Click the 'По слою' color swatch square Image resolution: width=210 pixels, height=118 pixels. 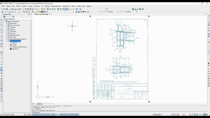[84, 12]
